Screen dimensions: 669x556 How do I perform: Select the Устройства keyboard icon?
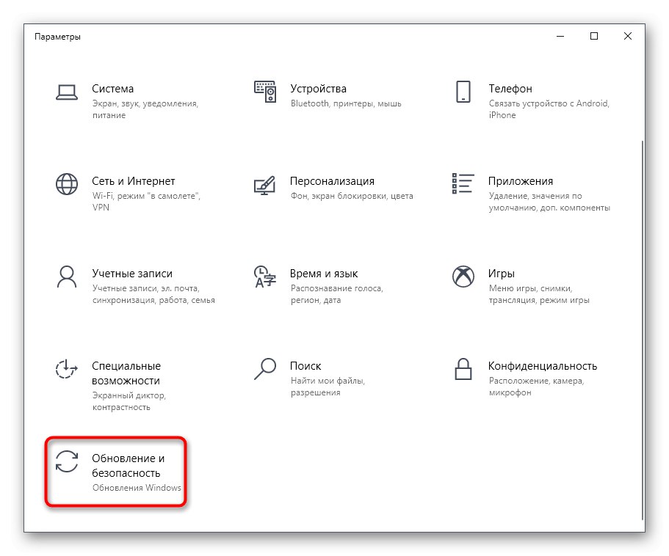coord(265,92)
